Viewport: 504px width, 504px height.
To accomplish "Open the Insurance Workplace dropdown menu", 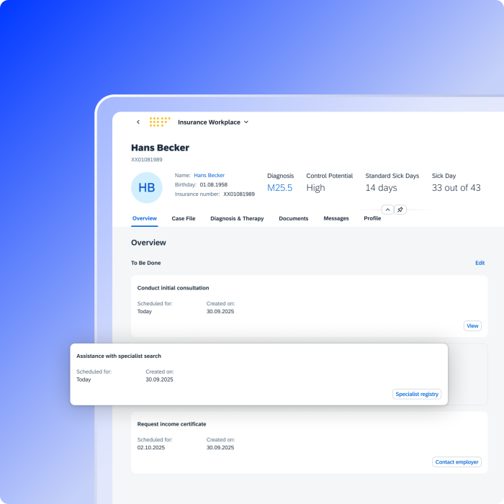I will [213, 122].
